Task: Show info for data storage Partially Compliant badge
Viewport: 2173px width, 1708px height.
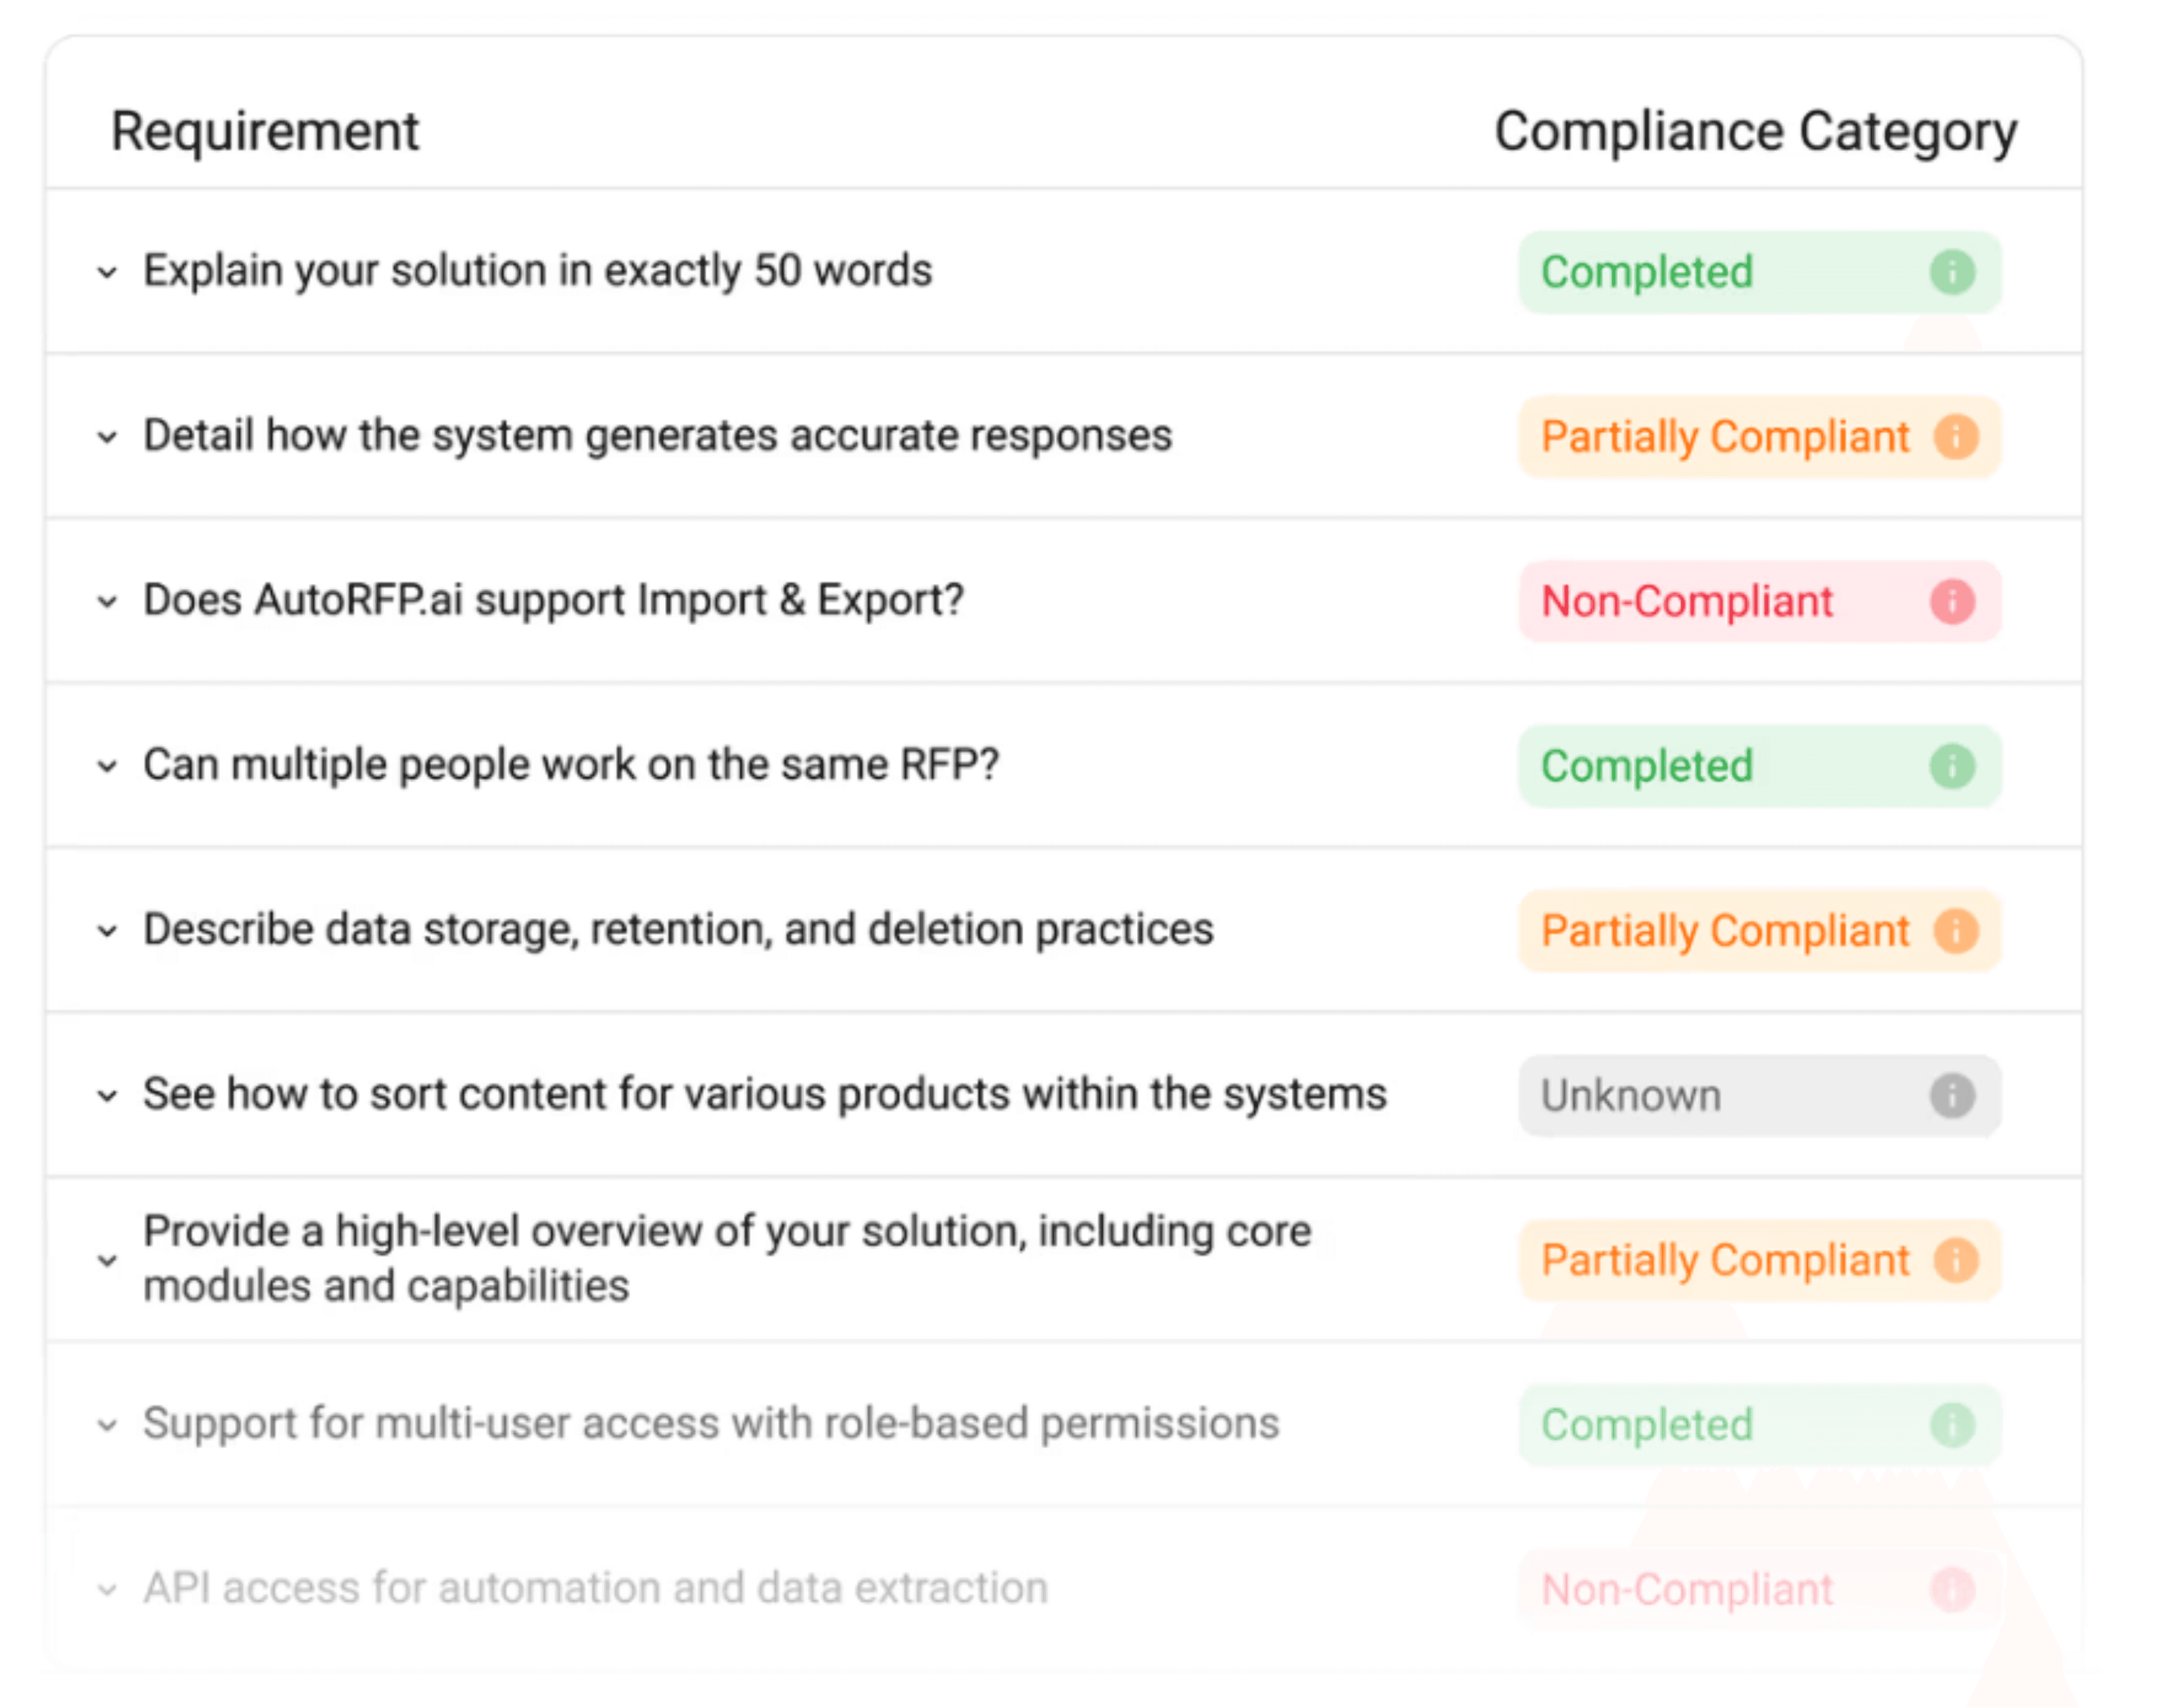Action: click(x=1955, y=931)
